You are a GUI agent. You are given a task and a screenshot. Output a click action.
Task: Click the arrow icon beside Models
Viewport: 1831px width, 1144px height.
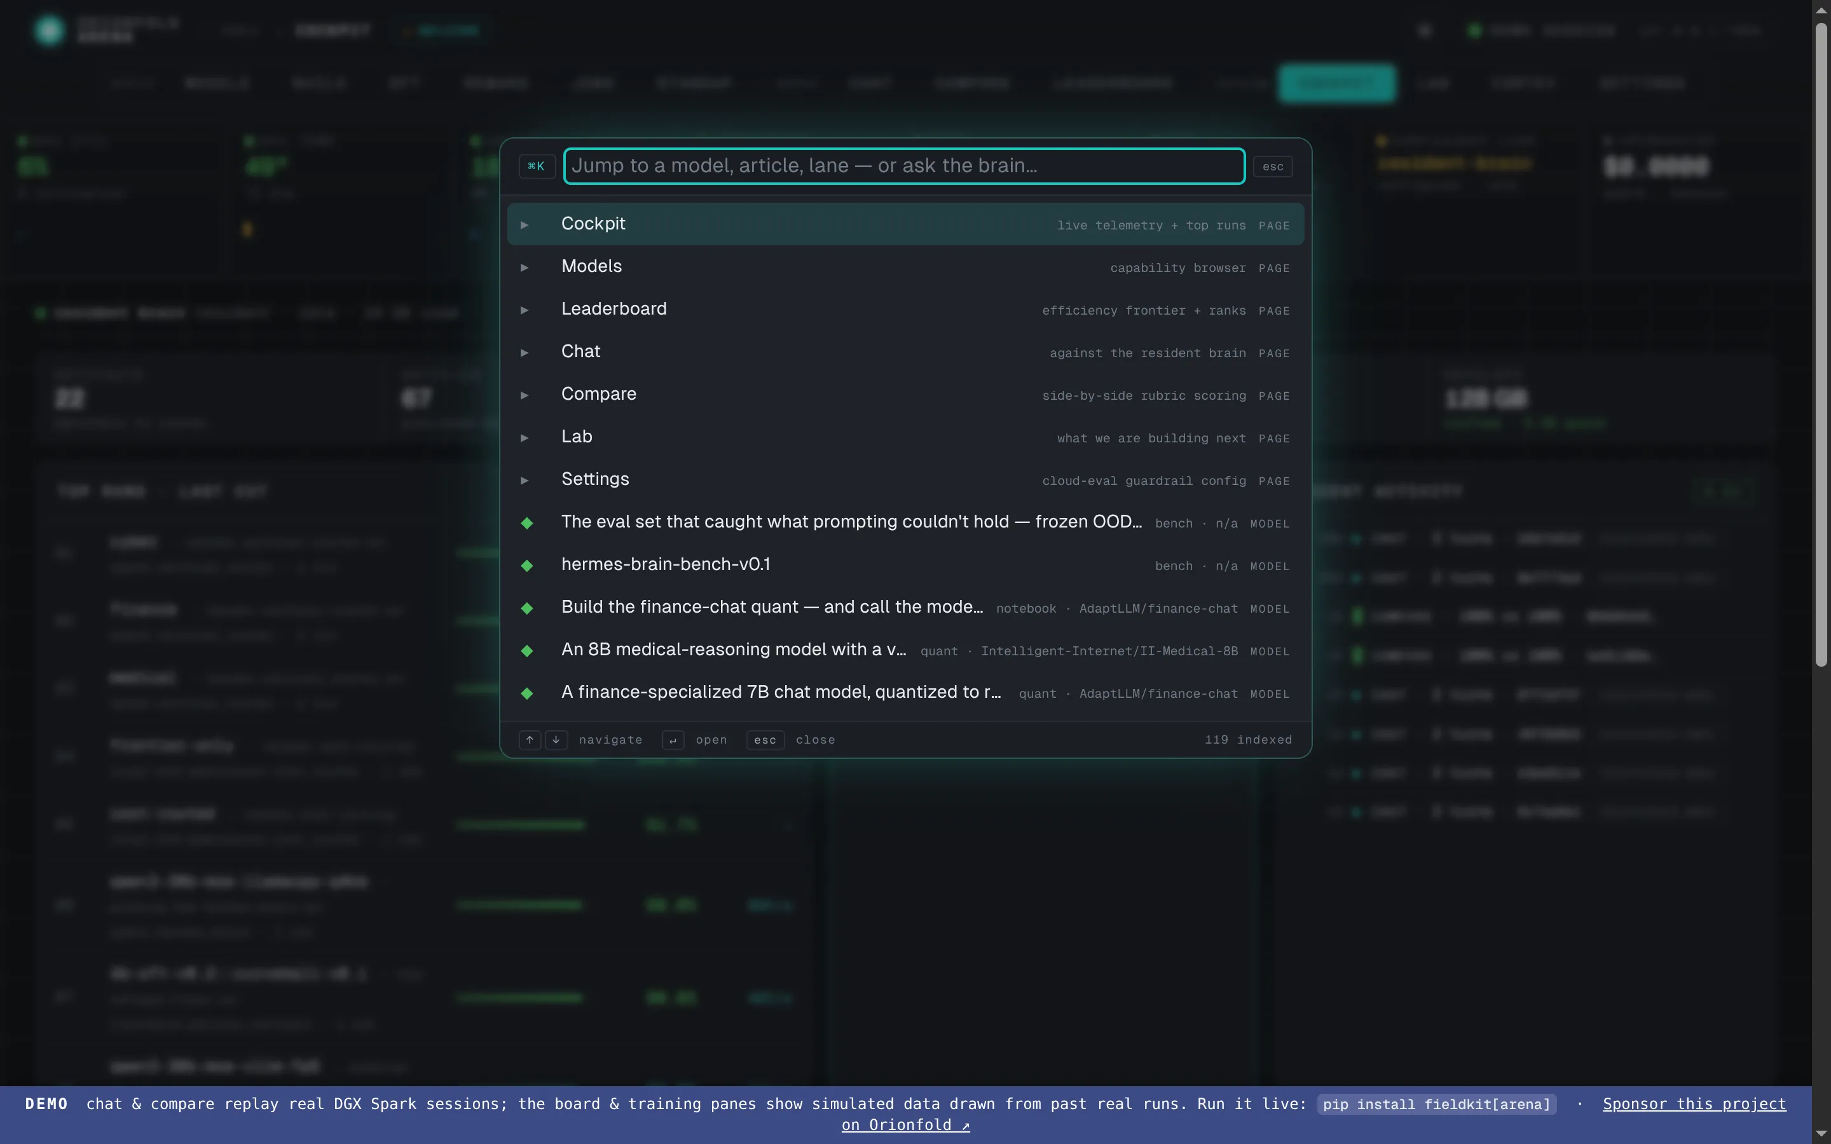click(525, 267)
